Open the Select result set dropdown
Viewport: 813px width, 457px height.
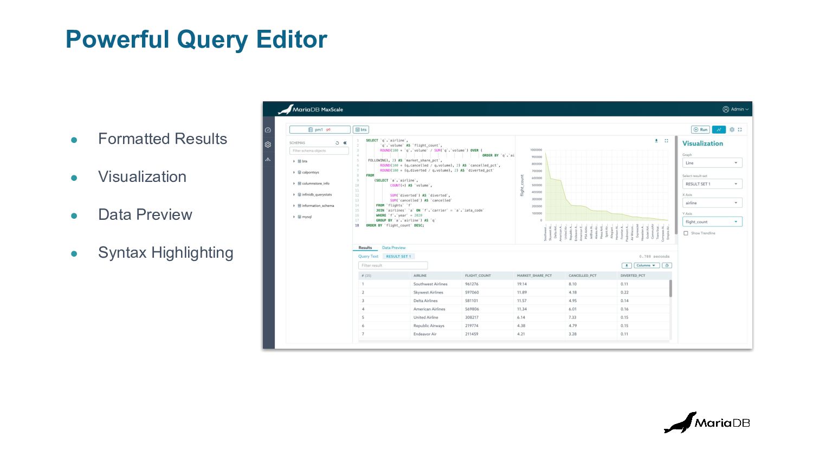pos(712,184)
